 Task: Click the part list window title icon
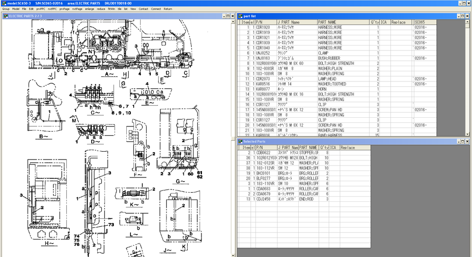(241, 16)
